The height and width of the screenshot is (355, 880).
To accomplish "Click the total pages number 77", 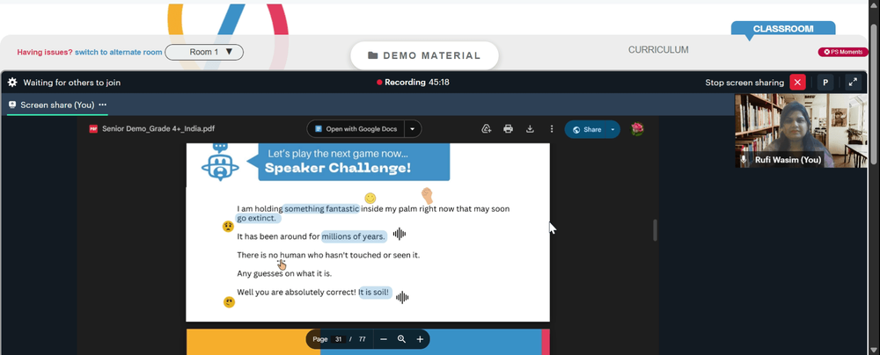I will pos(362,339).
